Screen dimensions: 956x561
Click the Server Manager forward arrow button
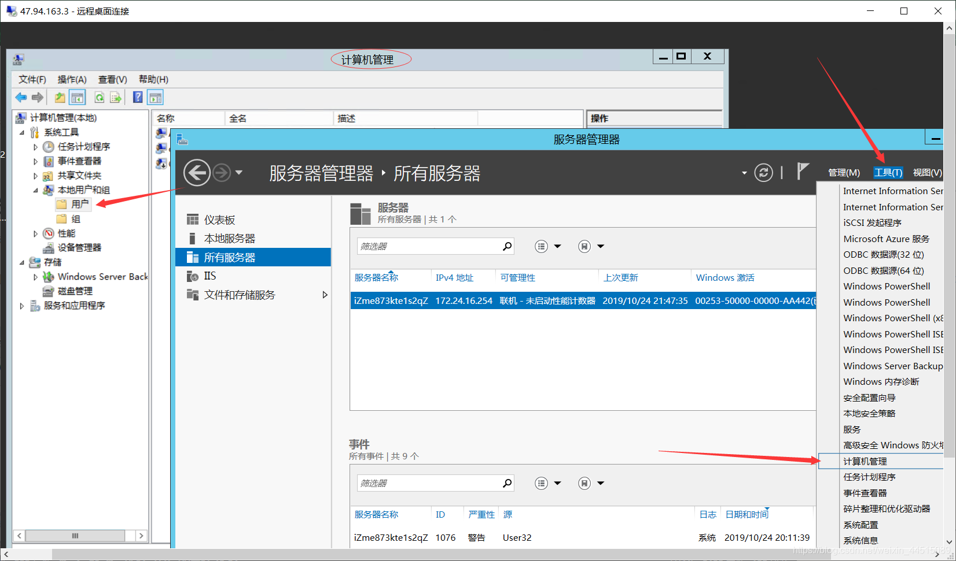(x=222, y=172)
